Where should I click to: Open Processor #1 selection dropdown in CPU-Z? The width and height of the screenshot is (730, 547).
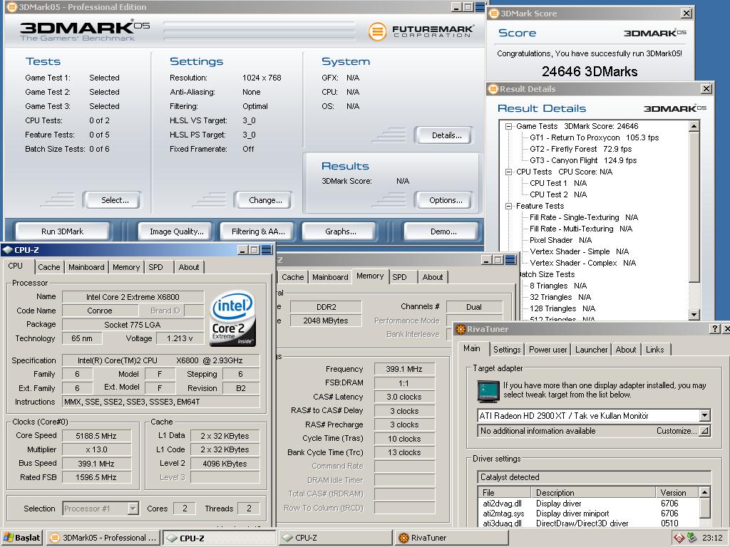[x=133, y=509]
